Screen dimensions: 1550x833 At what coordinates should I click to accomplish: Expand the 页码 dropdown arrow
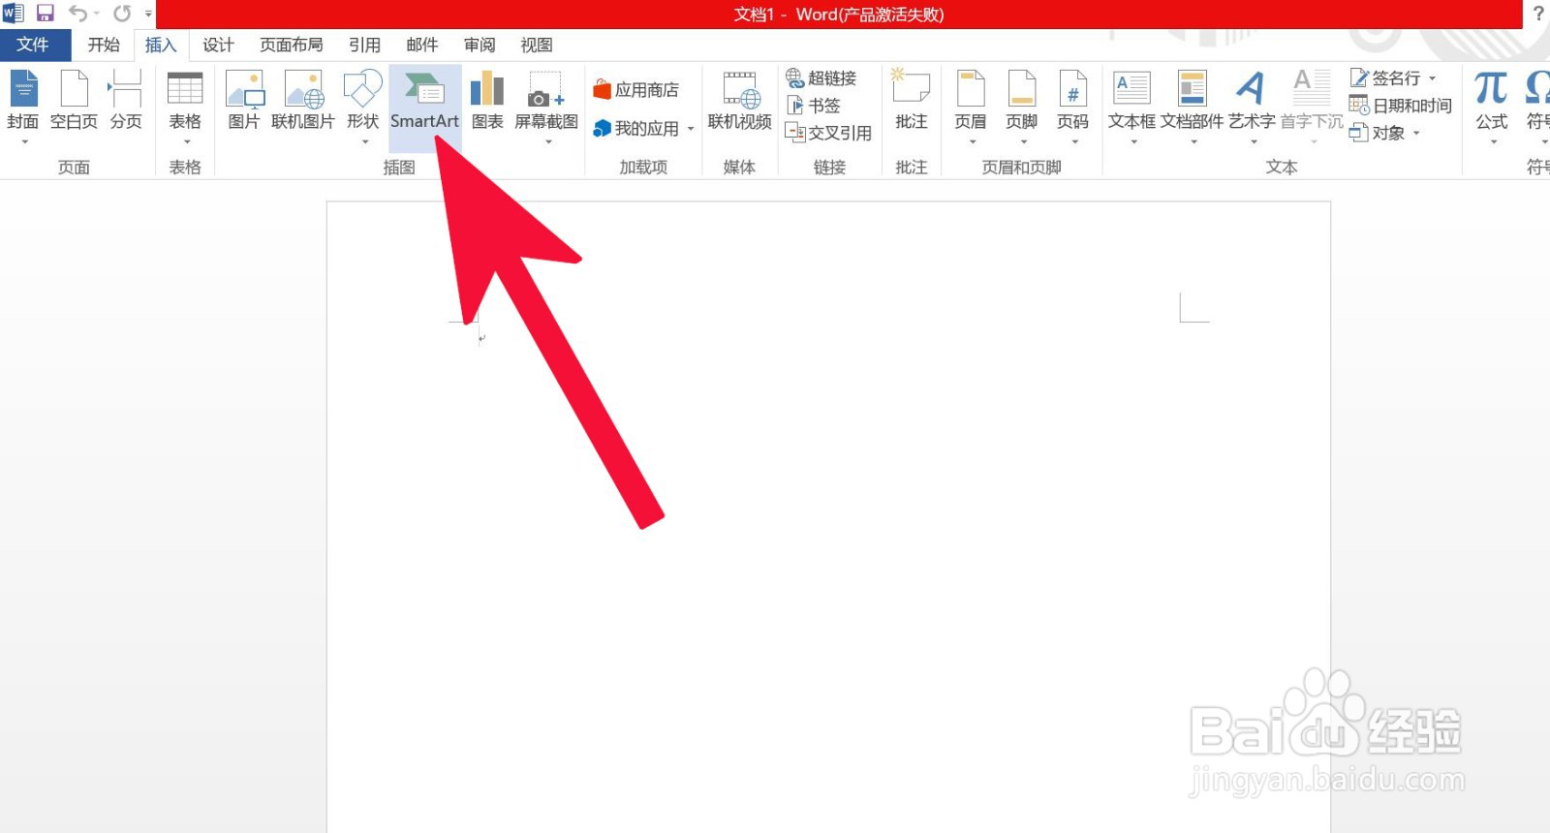click(1075, 142)
